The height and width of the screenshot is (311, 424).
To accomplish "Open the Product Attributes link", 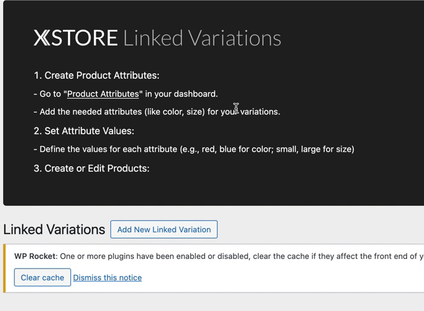I will (x=103, y=94).
